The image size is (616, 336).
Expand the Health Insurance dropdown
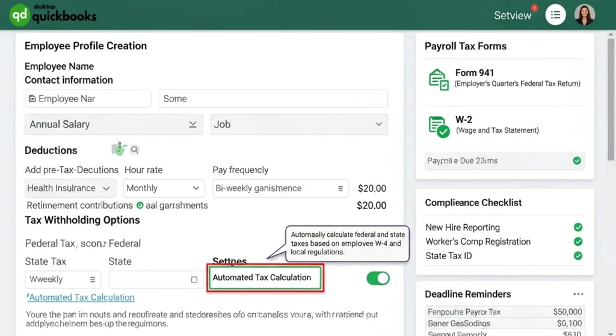70,188
